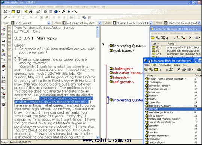Screen dimensions: 202x145
Task: Toggle Italic text formatting
Action: (18, 17)
